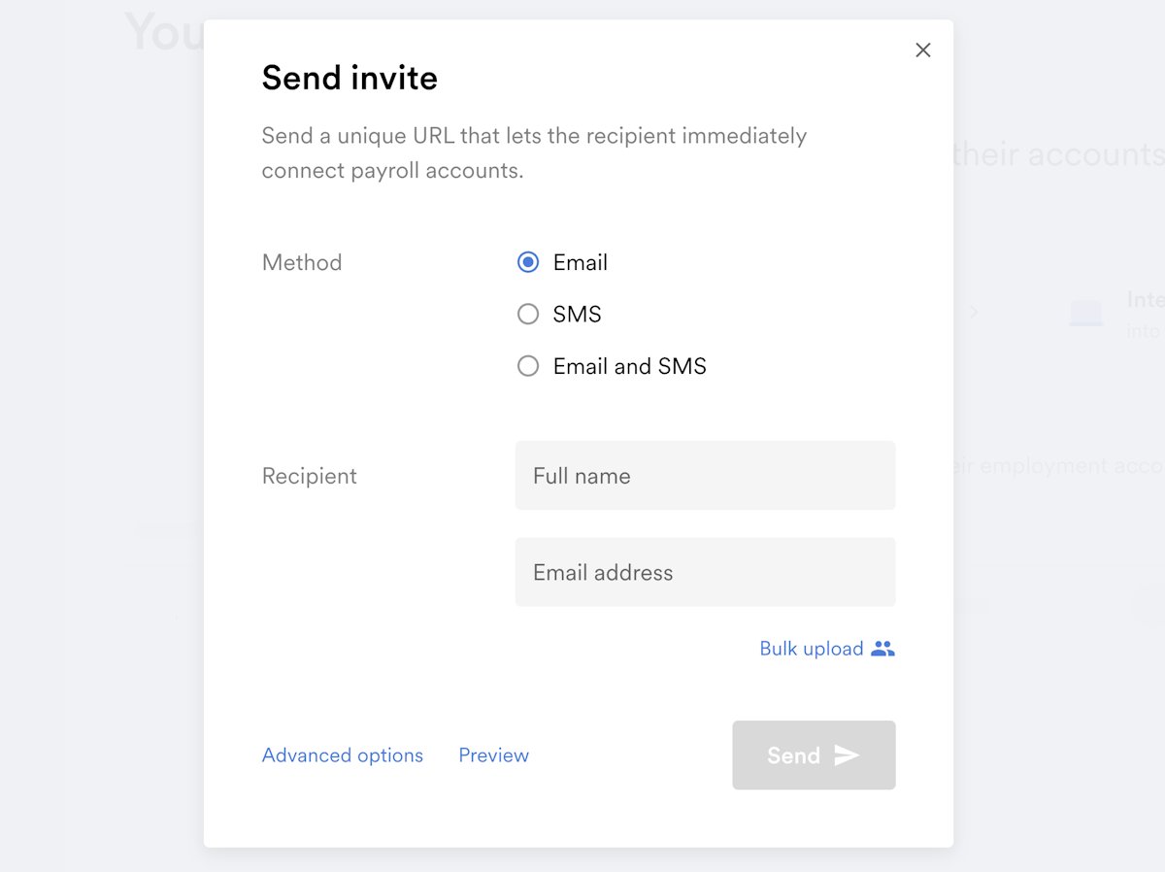Open Advanced options

(343, 755)
